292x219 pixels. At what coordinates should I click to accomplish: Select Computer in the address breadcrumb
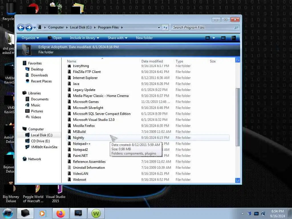coord(56,27)
